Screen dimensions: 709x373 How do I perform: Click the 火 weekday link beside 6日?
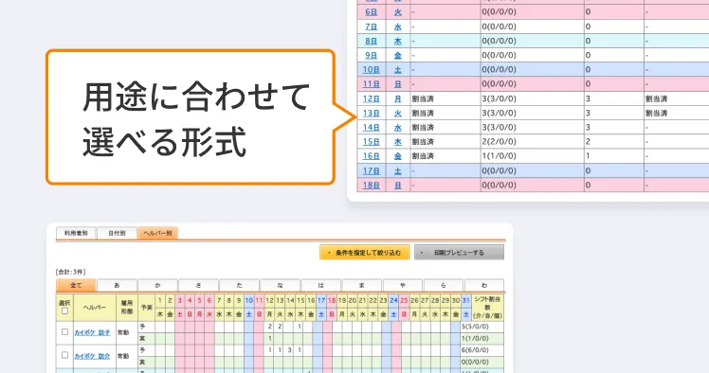click(x=398, y=12)
